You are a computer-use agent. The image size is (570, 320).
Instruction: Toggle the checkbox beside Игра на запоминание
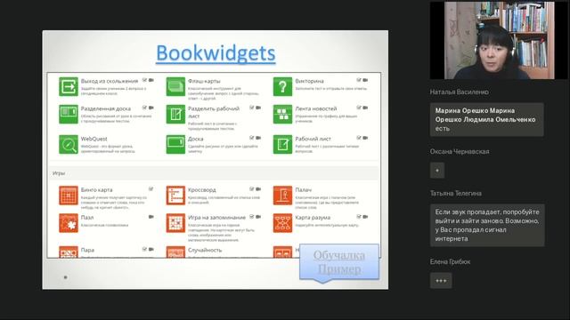coord(252,216)
